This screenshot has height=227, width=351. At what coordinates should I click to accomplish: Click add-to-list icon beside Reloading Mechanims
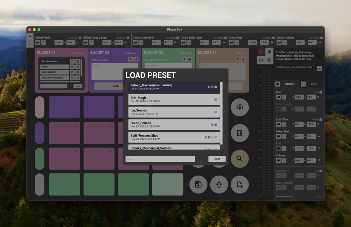[72, 78]
